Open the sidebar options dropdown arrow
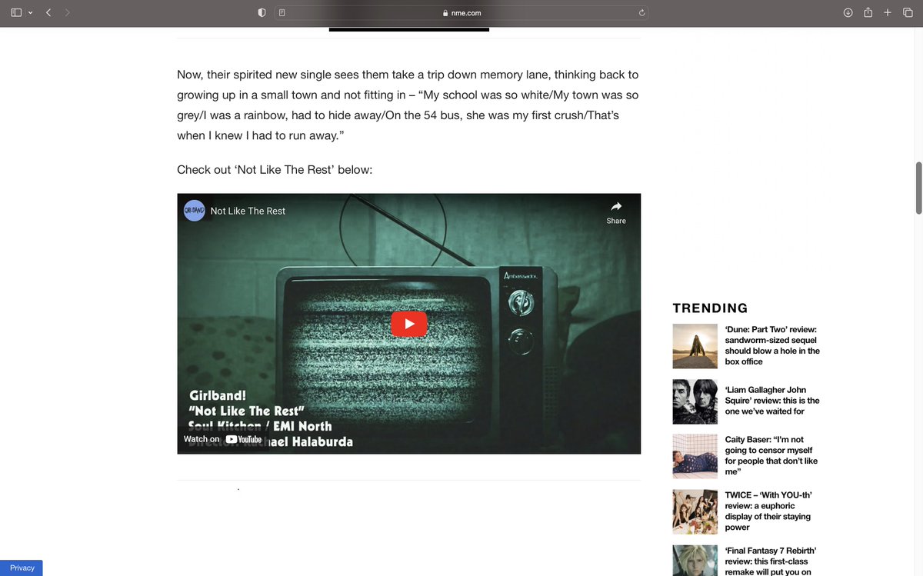The height and width of the screenshot is (576, 923). click(31, 13)
